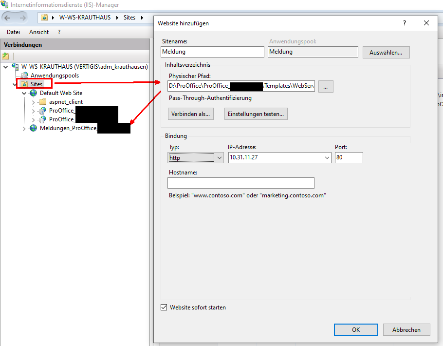
Task: Click the IIS Manager app icon in title bar
Action: pyautogui.click(x=4, y=4)
